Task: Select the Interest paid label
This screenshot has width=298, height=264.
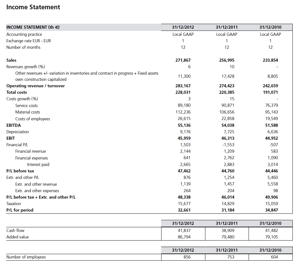Action: coord(38,165)
